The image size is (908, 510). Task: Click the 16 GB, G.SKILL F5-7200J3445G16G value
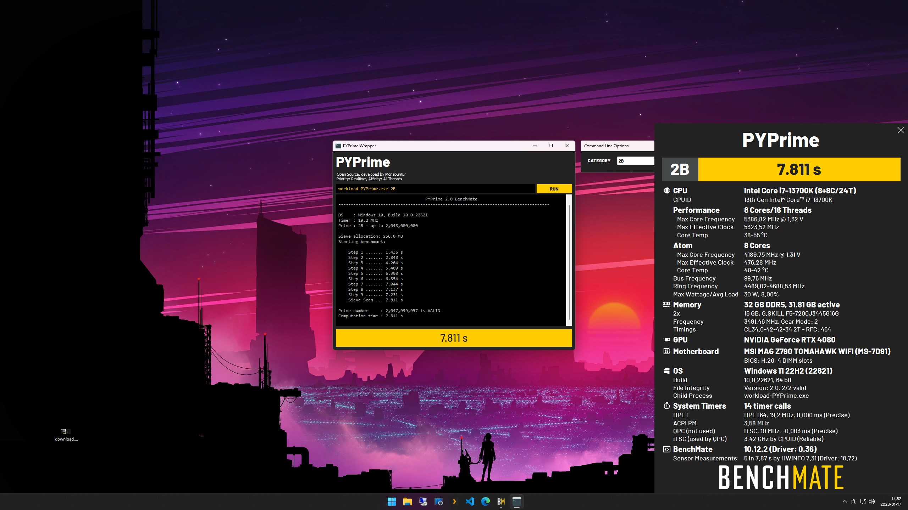pyautogui.click(x=791, y=313)
